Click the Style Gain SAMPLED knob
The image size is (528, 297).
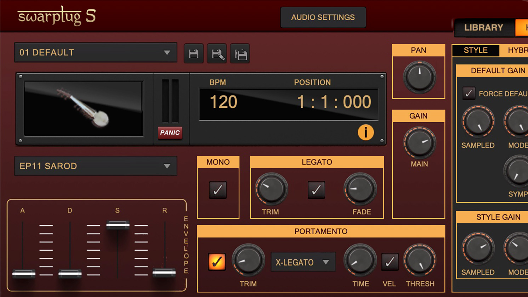click(x=478, y=249)
